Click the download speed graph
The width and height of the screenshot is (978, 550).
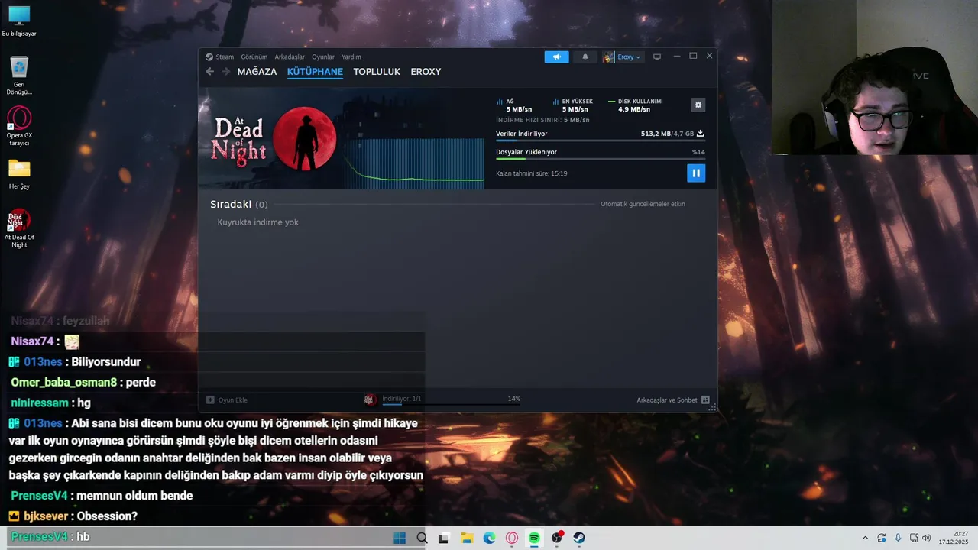413,163
